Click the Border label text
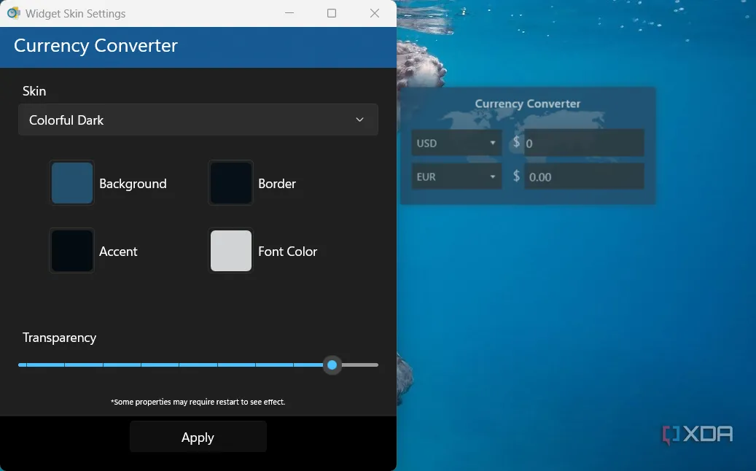This screenshot has width=756, height=471. tap(277, 184)
